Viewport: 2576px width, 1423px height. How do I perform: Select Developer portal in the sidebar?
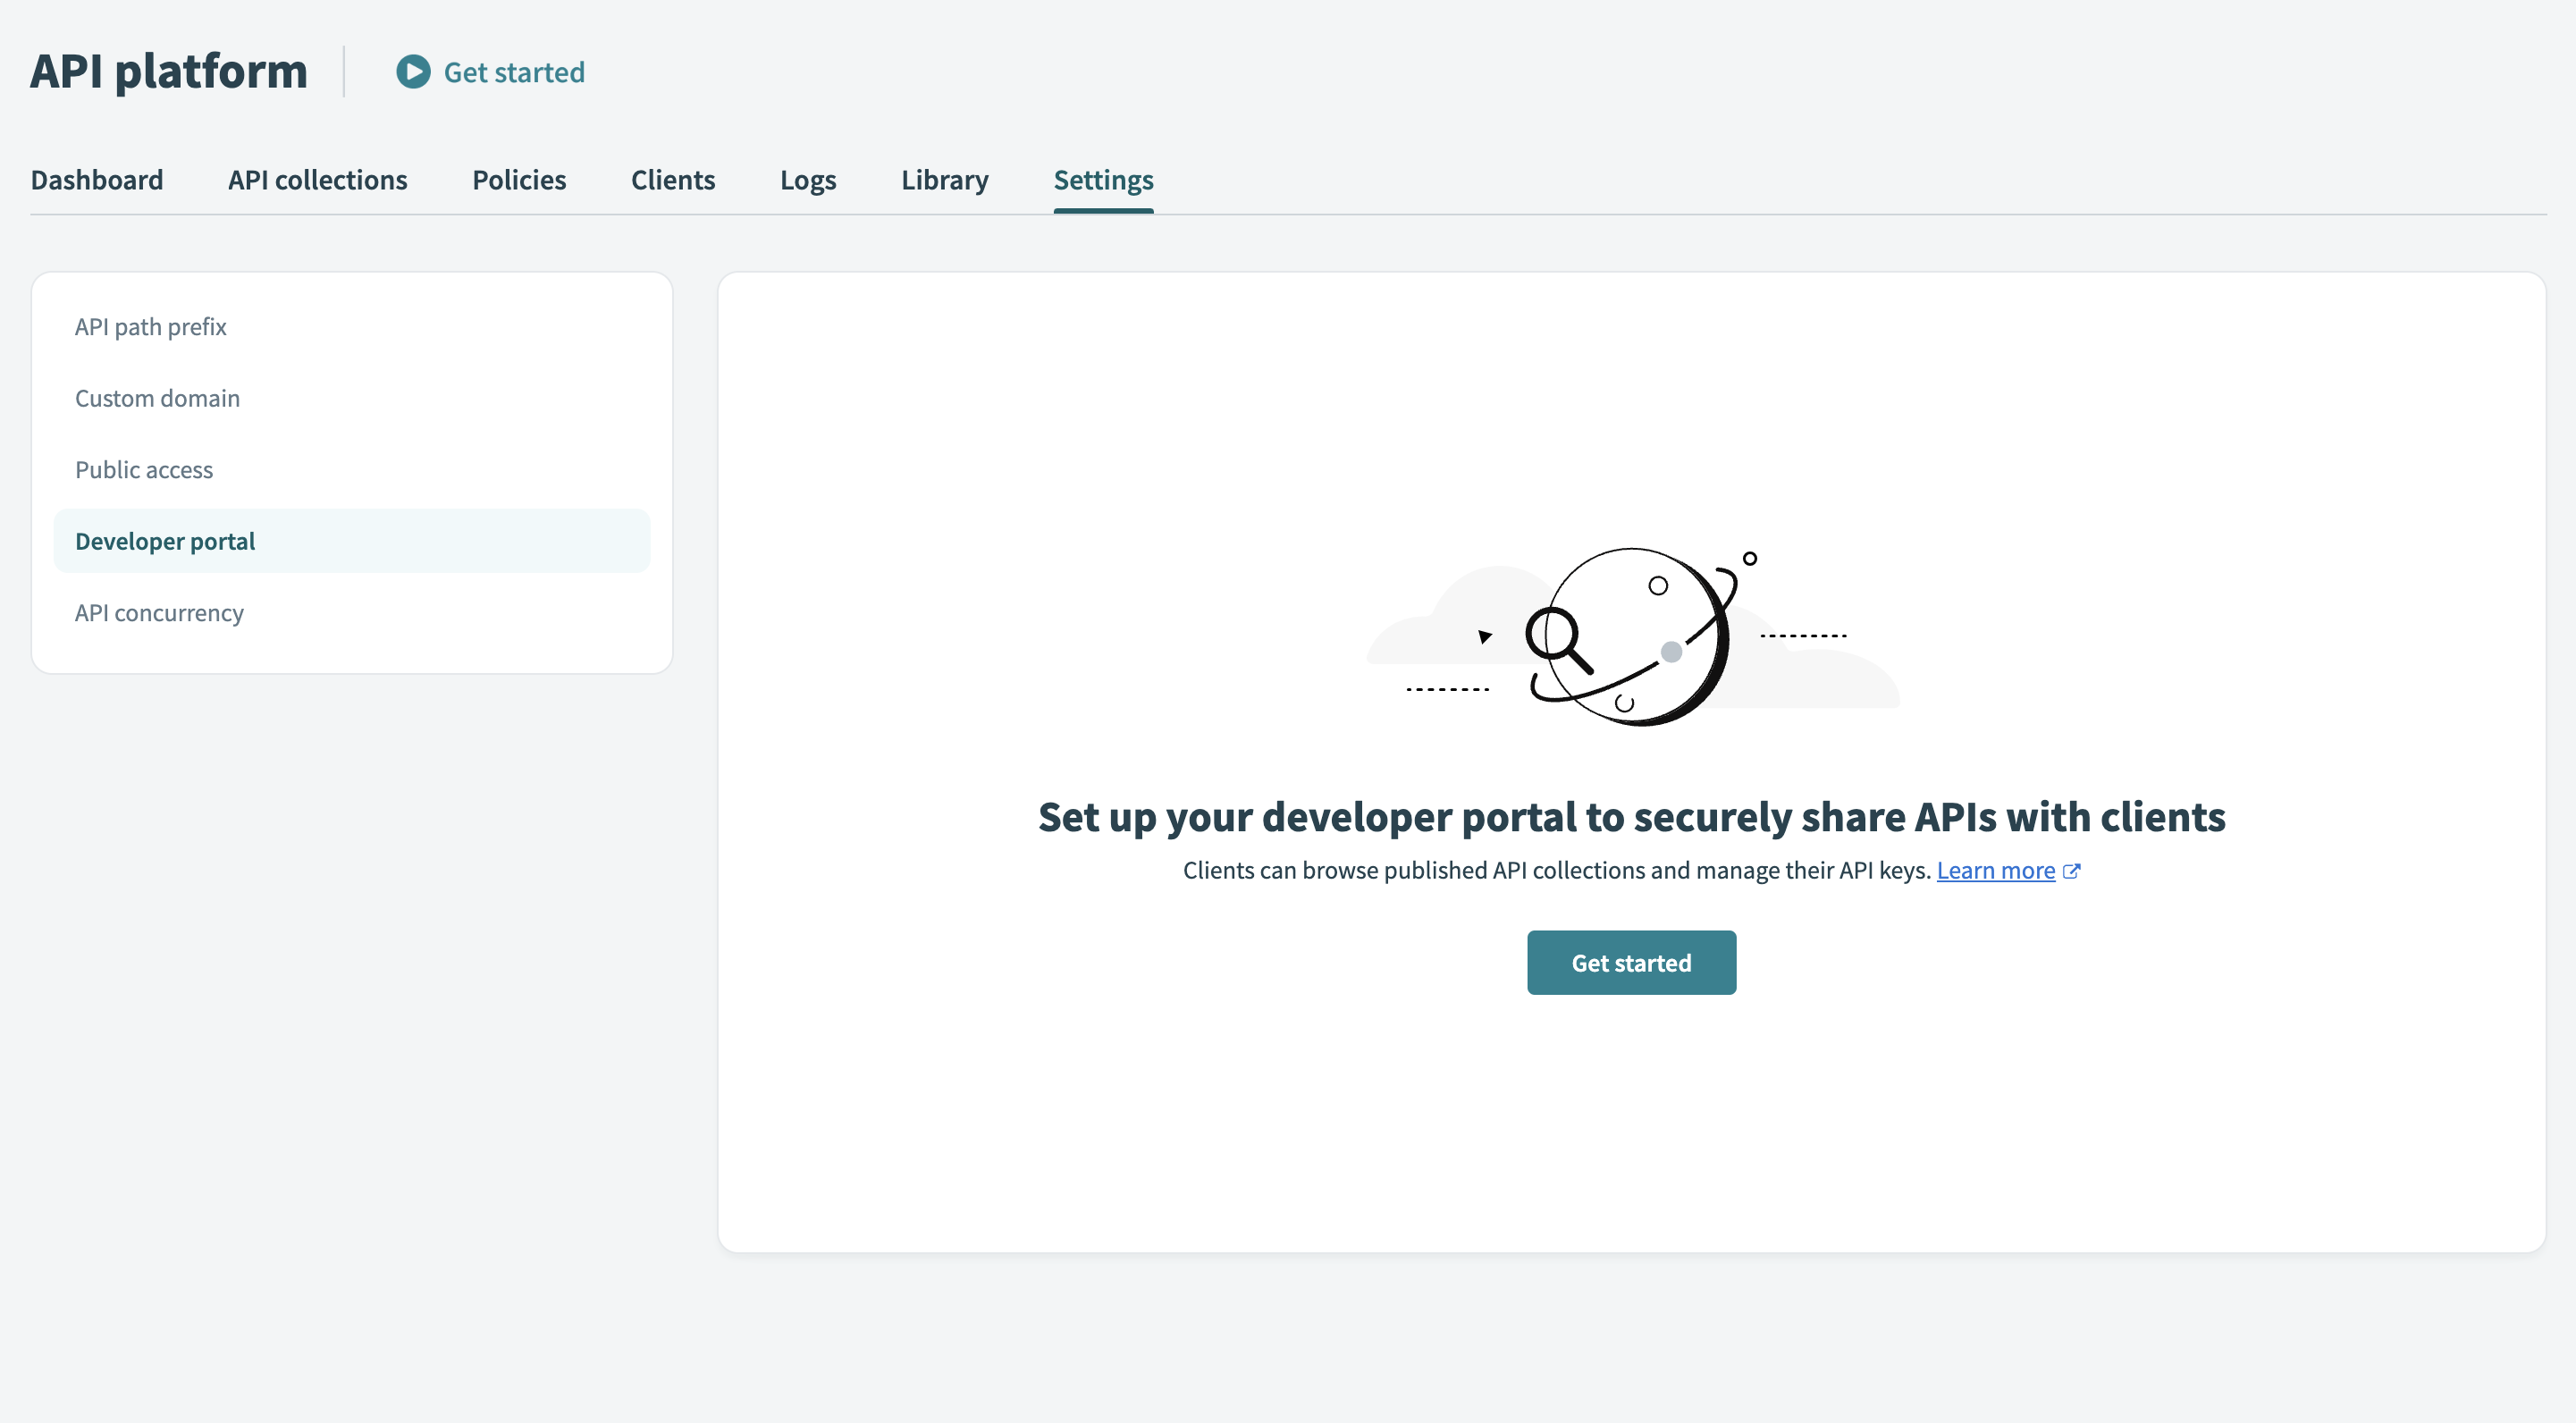(x=165, y=540)
